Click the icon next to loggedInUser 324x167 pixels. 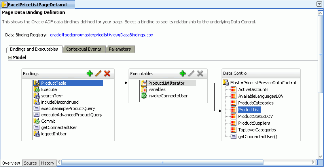tap(36, 134)
